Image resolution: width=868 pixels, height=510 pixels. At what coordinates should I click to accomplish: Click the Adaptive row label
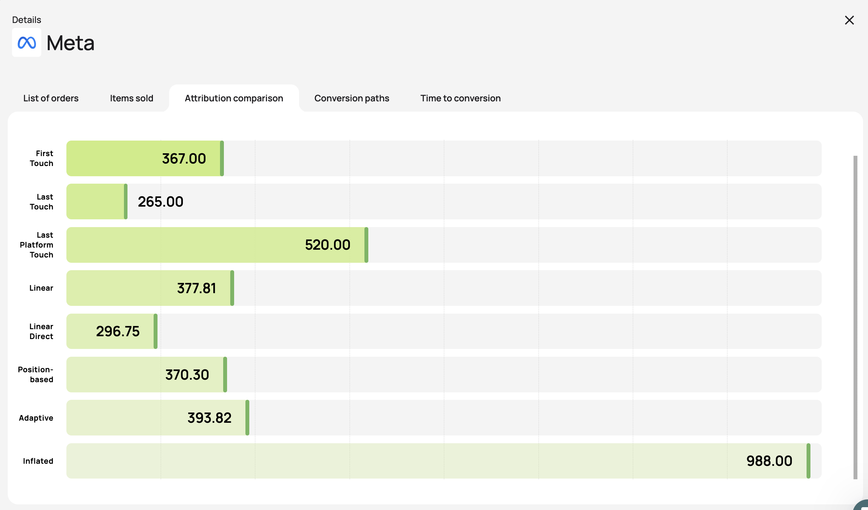coord(36,418)
